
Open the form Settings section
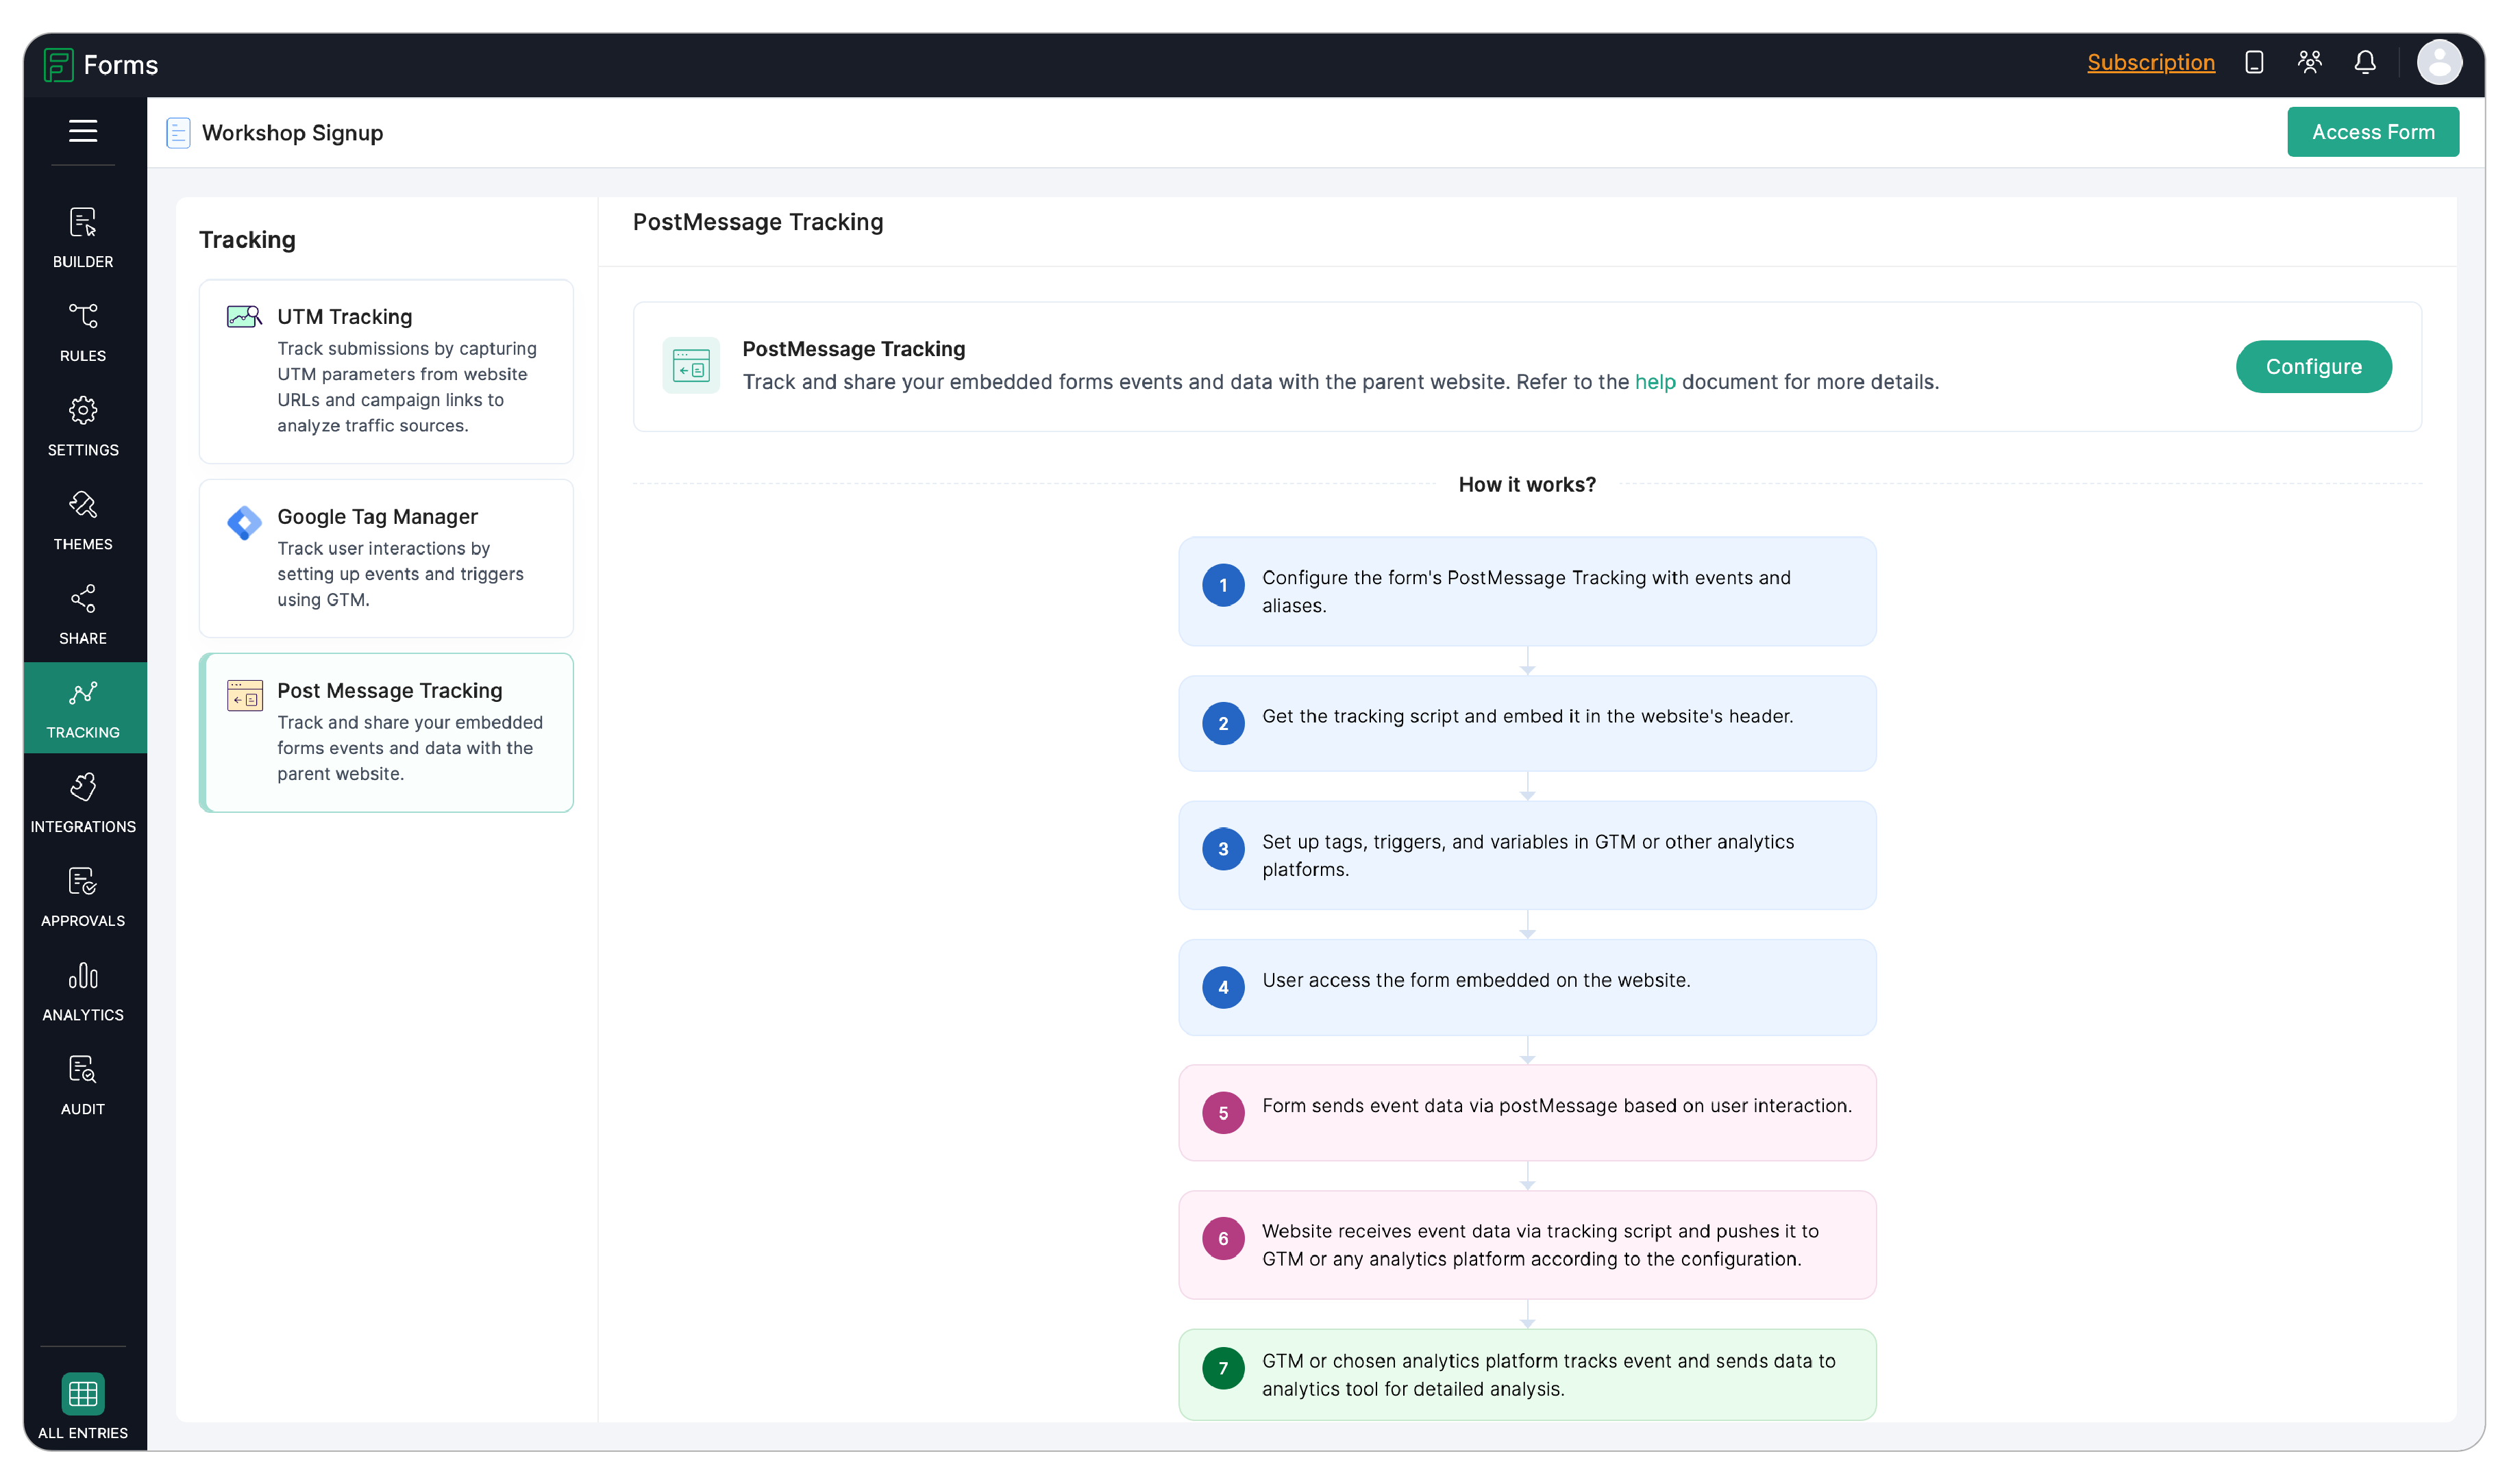tap(83, 426)
